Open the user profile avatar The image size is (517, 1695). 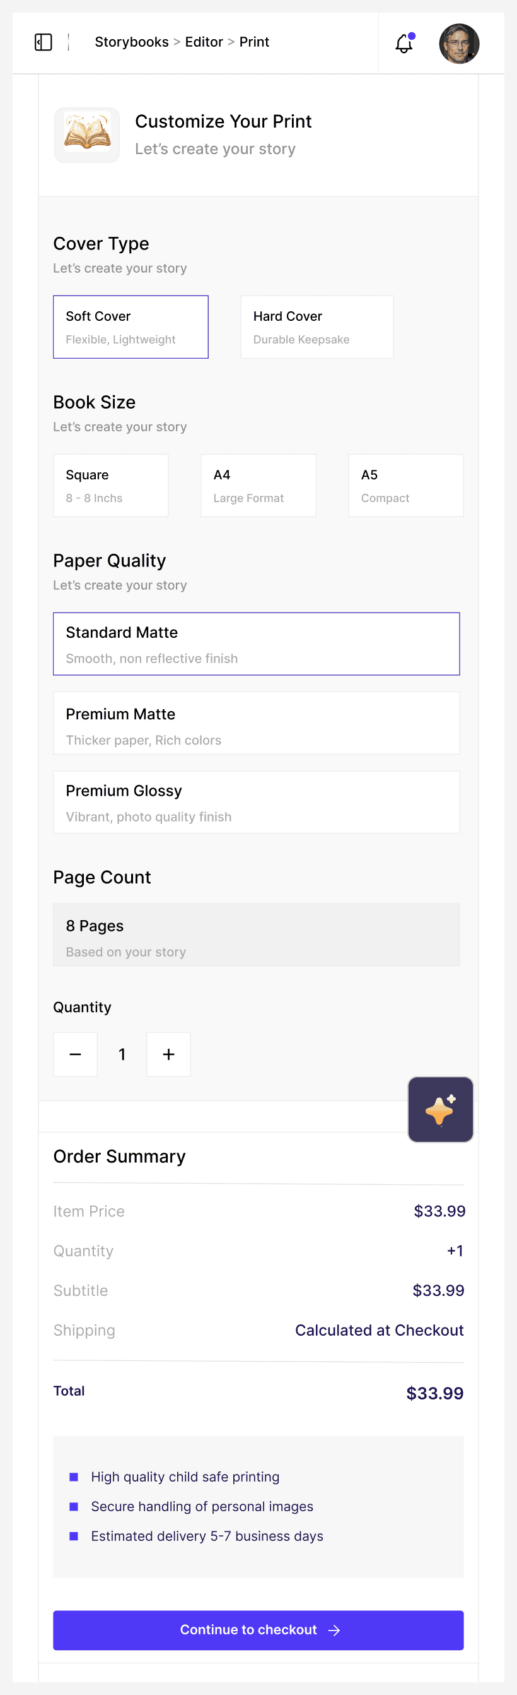point(458,44)
